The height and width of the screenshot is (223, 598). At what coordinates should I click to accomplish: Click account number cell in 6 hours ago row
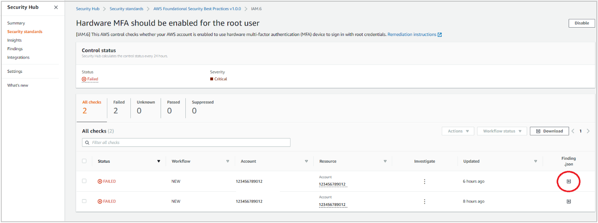point(249,181)
